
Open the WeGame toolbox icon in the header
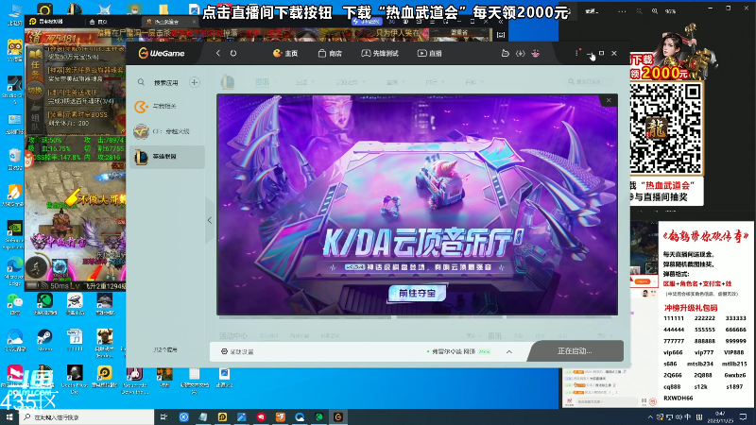[x=506, y=54]
